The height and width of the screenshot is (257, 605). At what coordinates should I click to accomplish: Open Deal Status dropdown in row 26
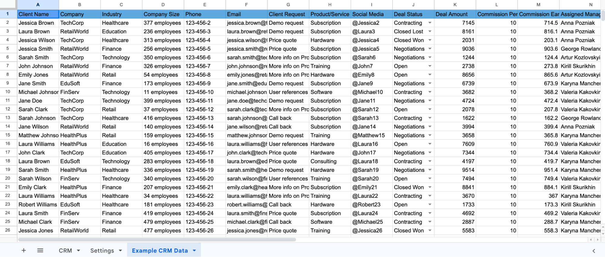point(430,230)
